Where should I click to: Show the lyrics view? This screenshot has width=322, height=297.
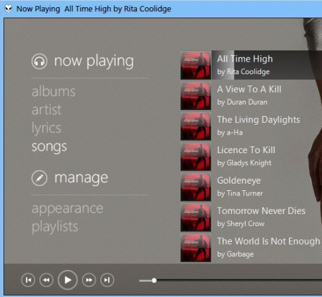pyautogui.click(x=46, y=128)
